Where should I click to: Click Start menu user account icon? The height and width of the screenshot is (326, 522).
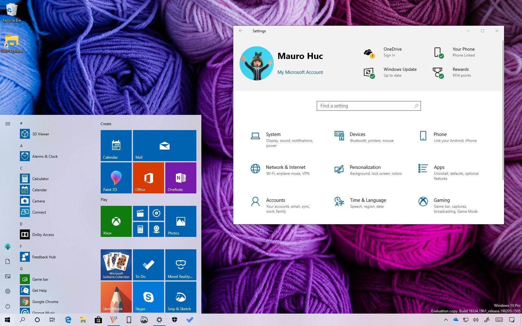coord(8,247)
